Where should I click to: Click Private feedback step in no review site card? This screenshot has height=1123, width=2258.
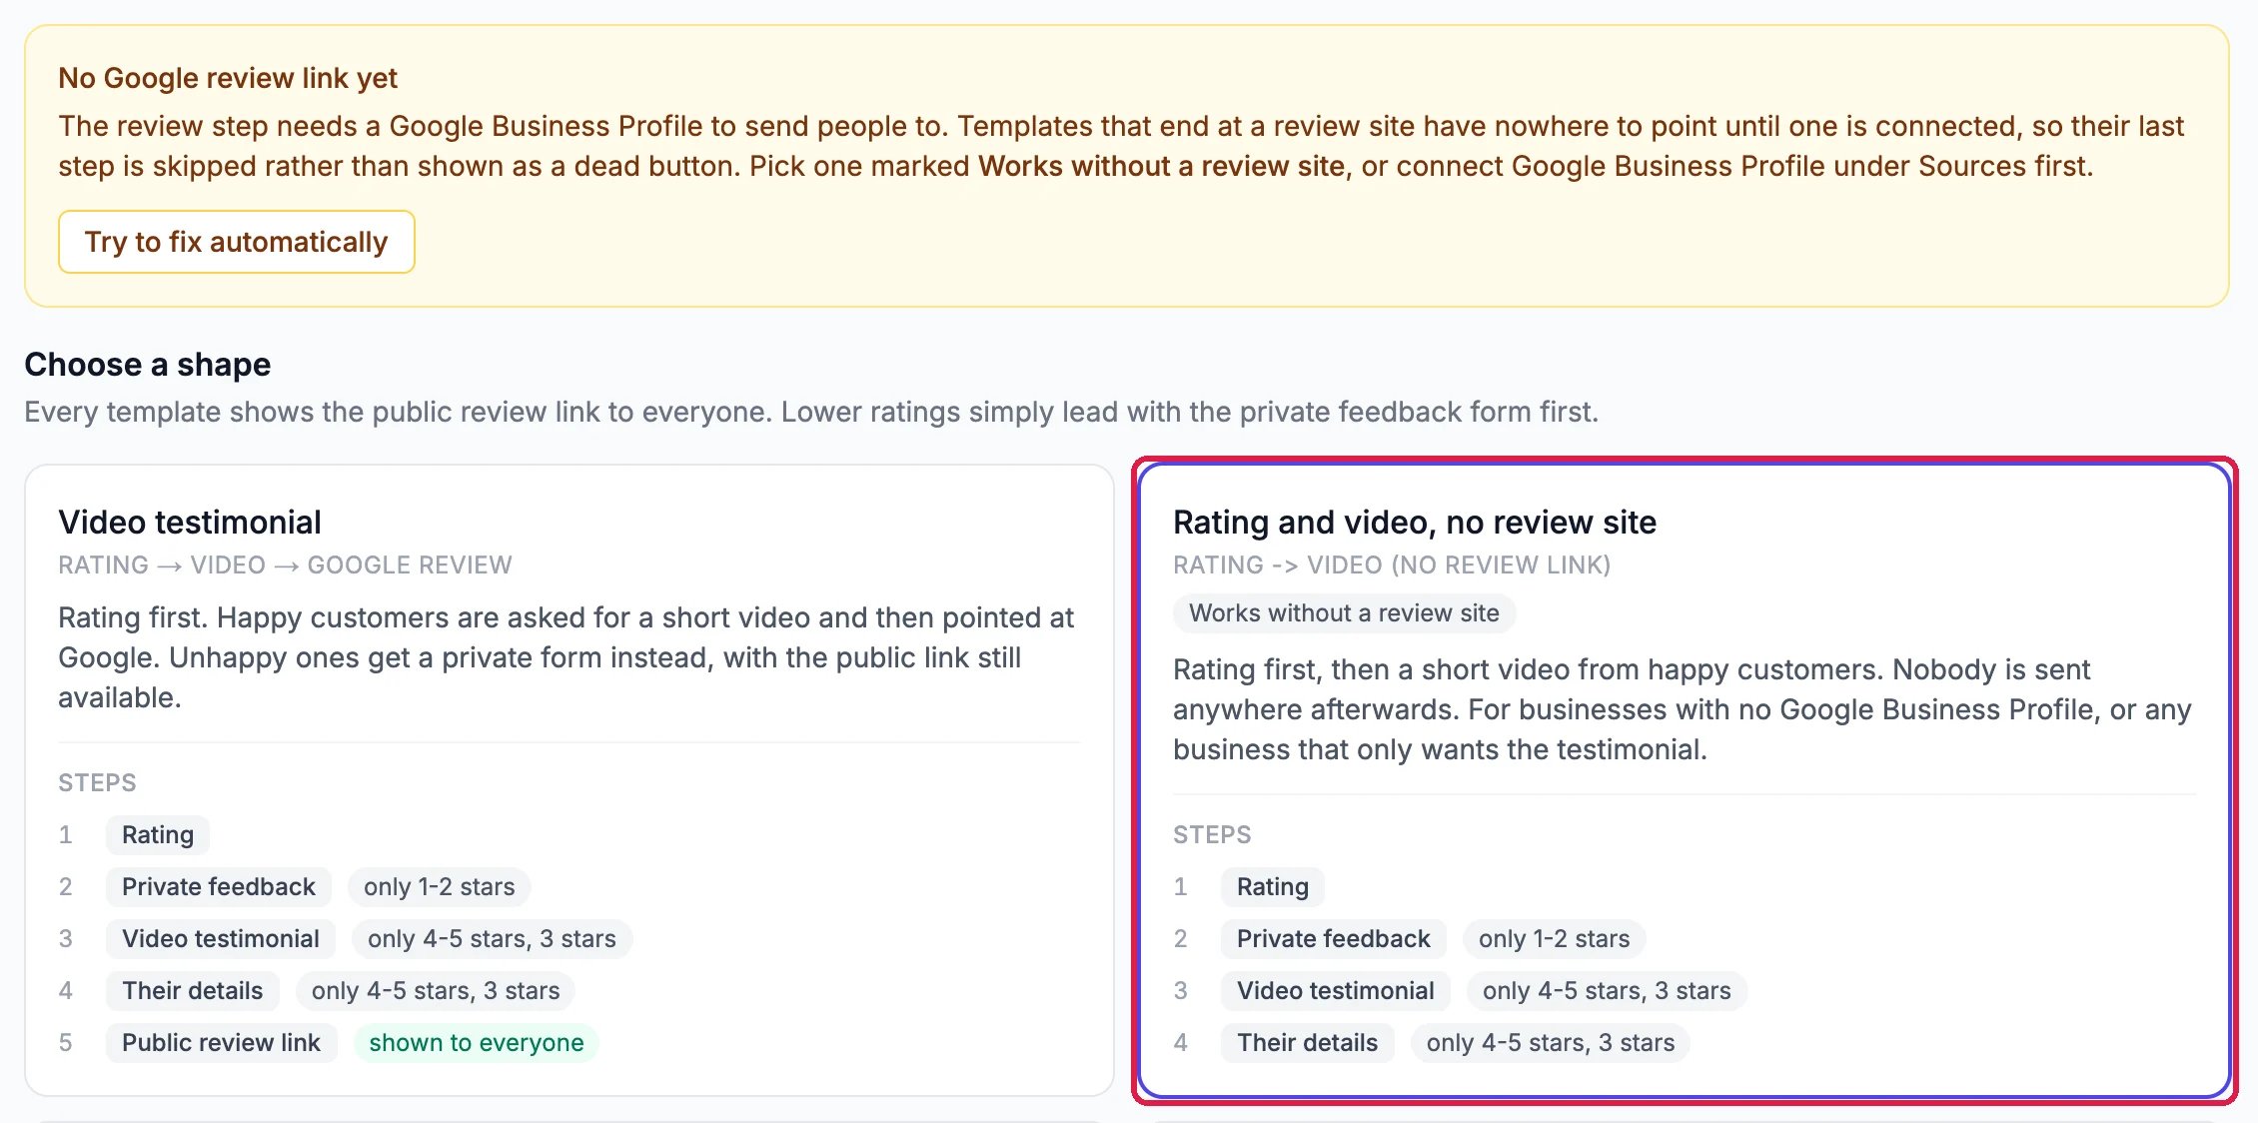pyautogui.click(x=1334, y=938)
